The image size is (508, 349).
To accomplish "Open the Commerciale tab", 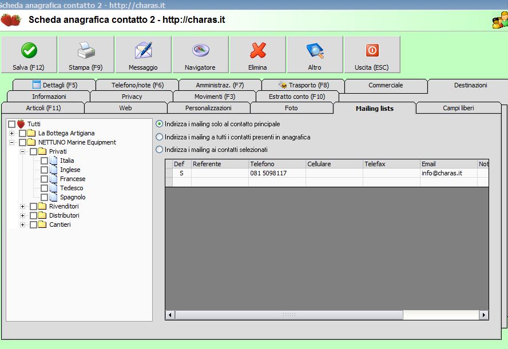I will (x=386, y=85).
